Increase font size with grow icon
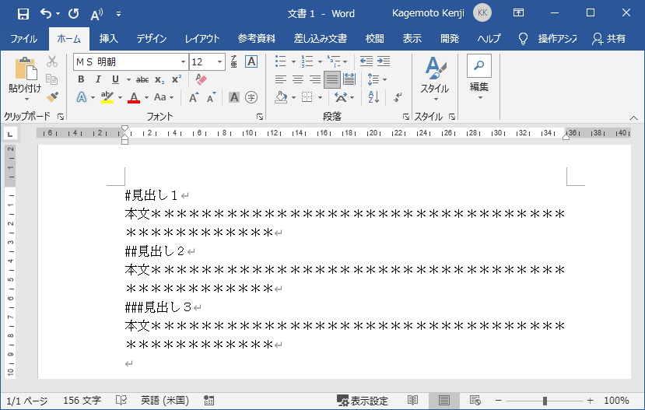 coord(194,97)
